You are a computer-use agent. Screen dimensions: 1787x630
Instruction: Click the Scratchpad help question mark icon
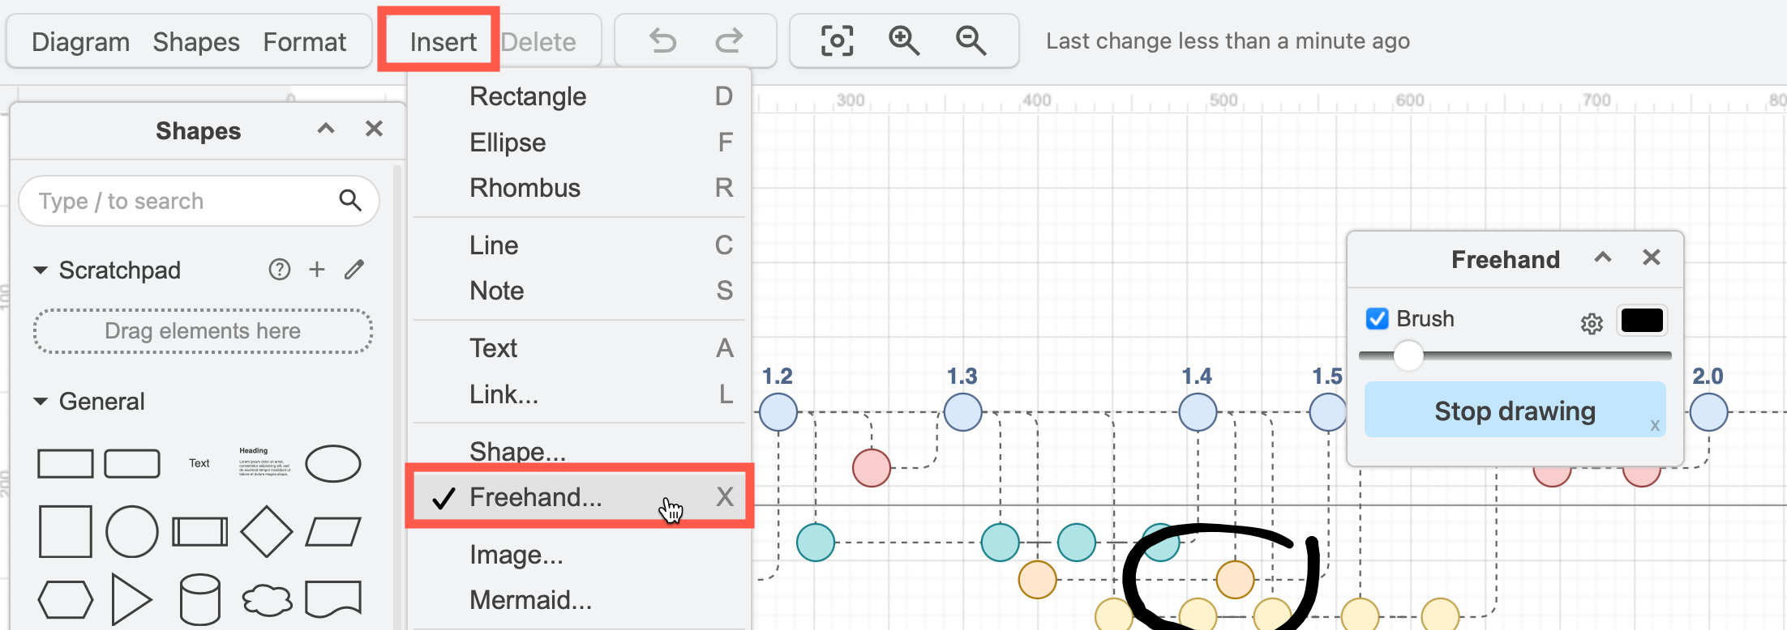point(280,270)
